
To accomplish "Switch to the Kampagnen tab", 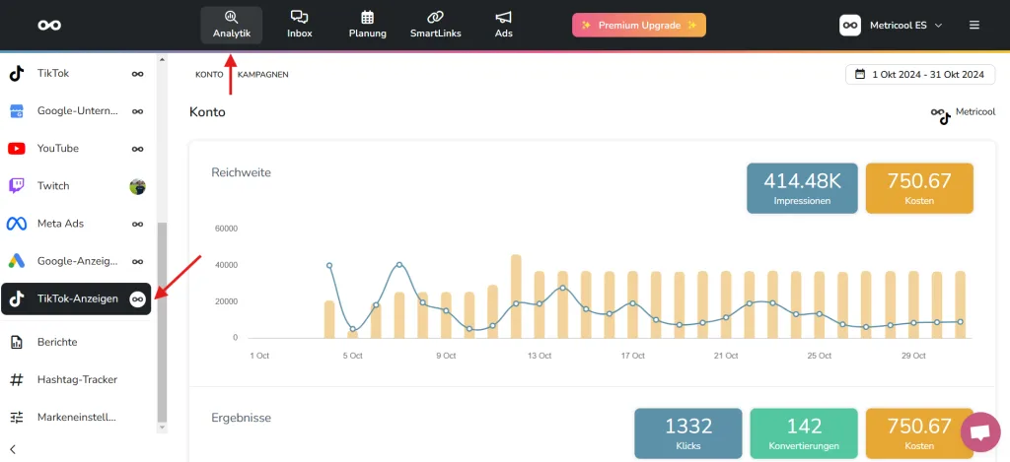I will pyautogui.click(x=262, y=75).
